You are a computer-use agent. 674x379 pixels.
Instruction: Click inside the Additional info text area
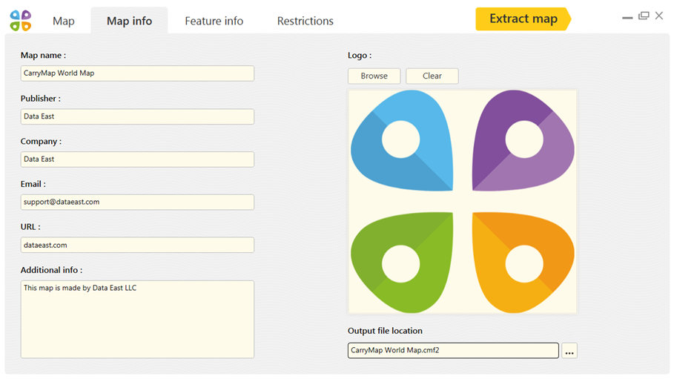click(x=137, y=319)
